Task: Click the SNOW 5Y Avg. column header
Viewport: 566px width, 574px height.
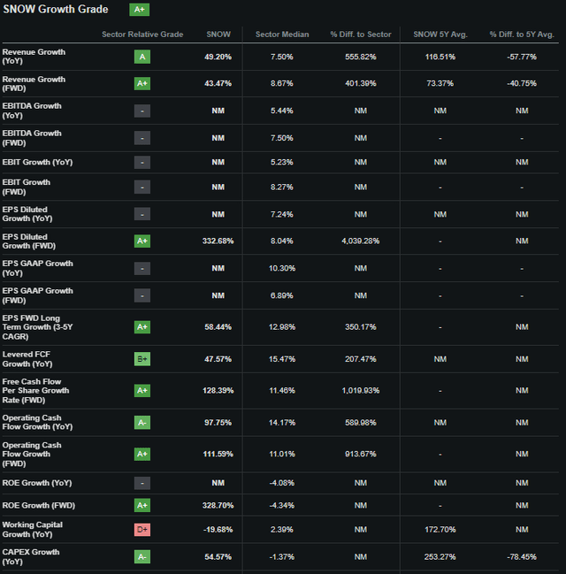Action: click(x=440, y=34)
